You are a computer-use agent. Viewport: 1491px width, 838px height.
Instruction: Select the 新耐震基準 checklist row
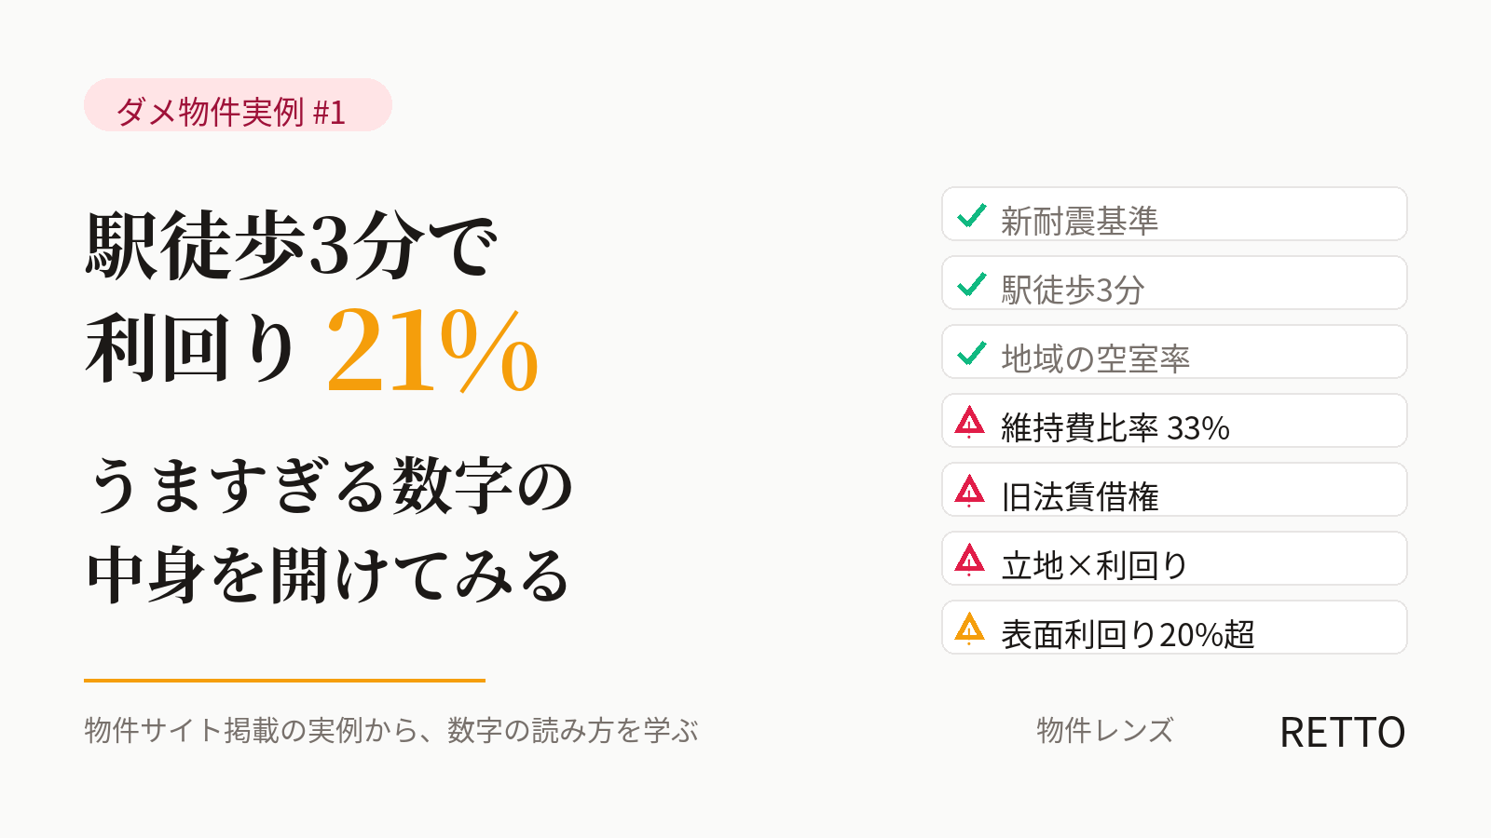click(1174, 214)
